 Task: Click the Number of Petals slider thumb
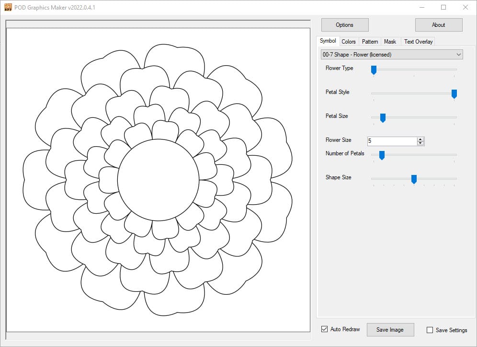[x=382, y=155]
